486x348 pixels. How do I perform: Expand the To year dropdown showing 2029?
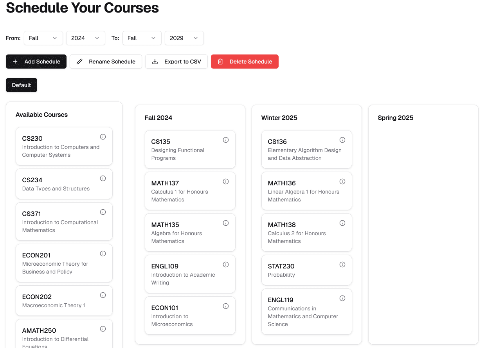pos(184,38)
